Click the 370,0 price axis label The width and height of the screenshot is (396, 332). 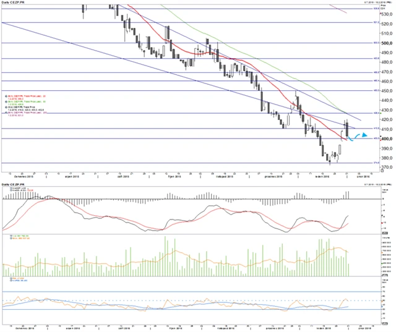click(x=387, y=168)
